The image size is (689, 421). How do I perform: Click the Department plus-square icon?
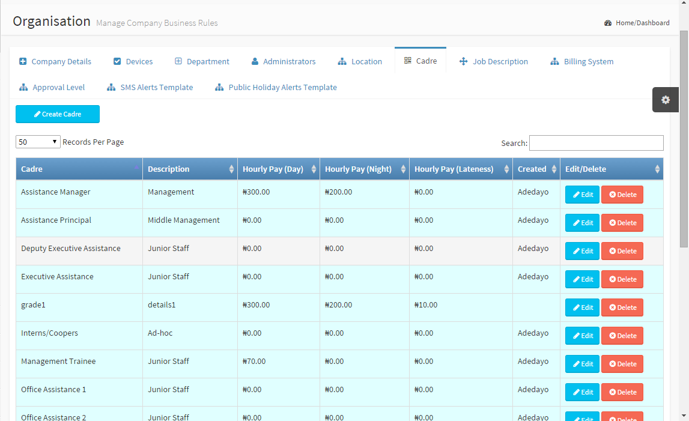(x=178, y=61)
